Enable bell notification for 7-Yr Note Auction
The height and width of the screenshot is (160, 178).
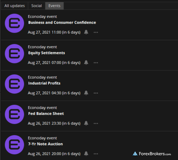(x=86, y=154)
